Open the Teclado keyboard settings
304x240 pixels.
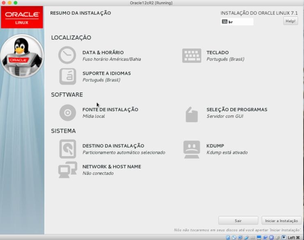[213, 55]
